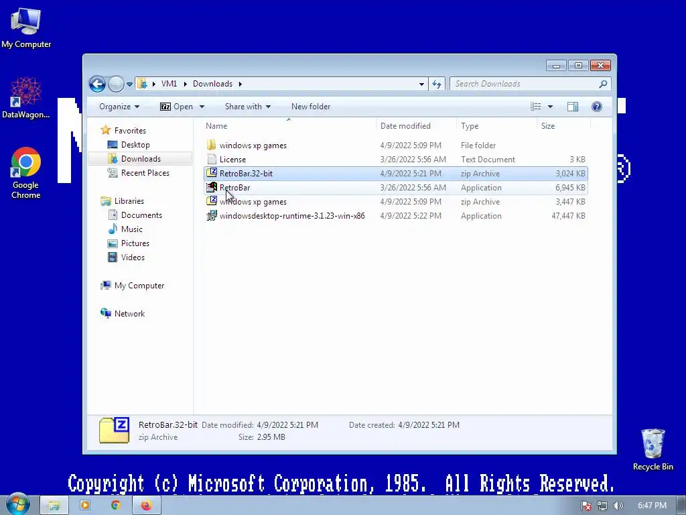This screenshot has width=686, height=515.
Task: Select the windows xp games zip archive icon
Action: tap(212, 201)
